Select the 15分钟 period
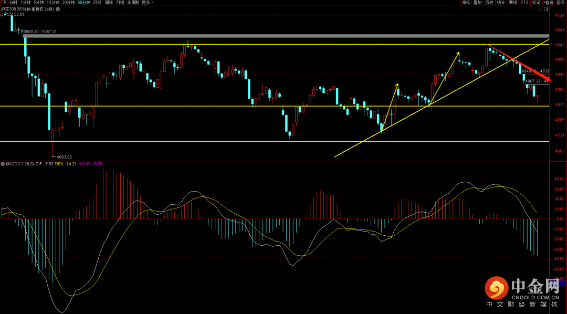 52,3
